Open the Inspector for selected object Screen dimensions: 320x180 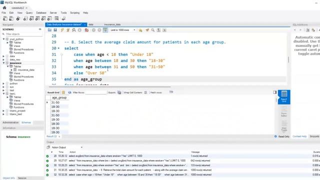[x=18, y=18]
